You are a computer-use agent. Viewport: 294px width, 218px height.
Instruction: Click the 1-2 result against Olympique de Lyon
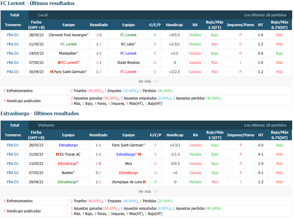[98, 182]
